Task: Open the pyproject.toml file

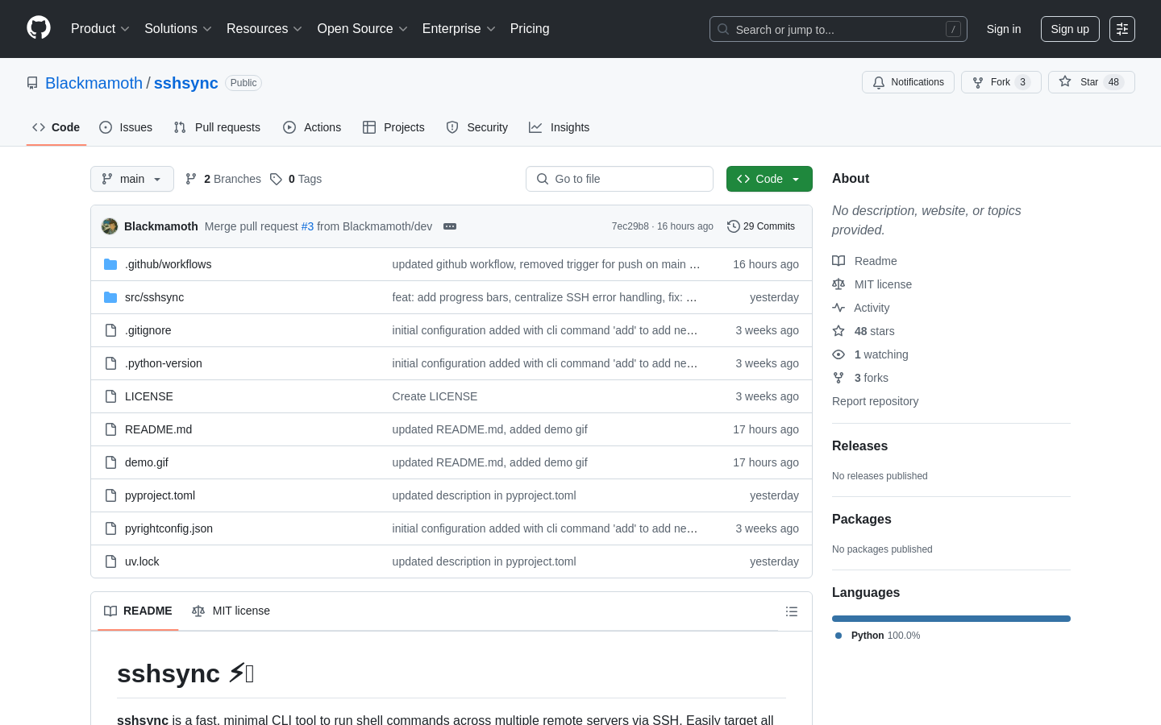Action: tap(160, 495)
